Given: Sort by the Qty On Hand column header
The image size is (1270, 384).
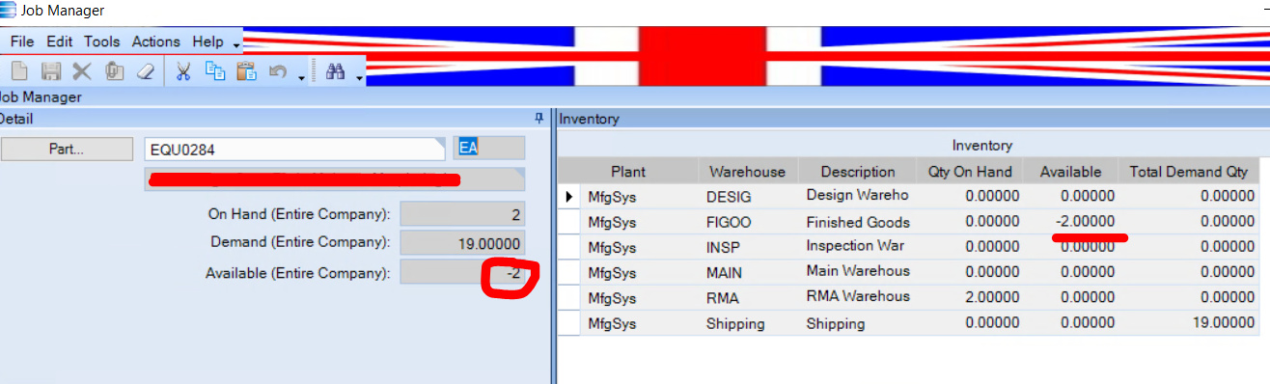Looking at the screenshot, I should click(970, 172).
